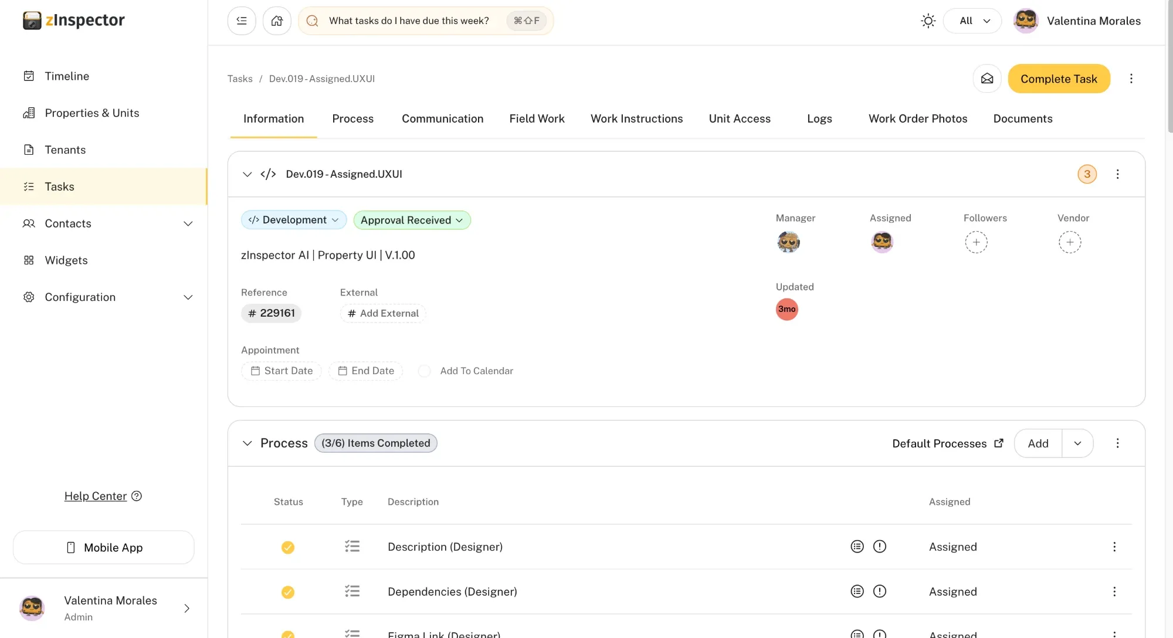Toggle Dependencies (Designer) completed status

[288, 592]
